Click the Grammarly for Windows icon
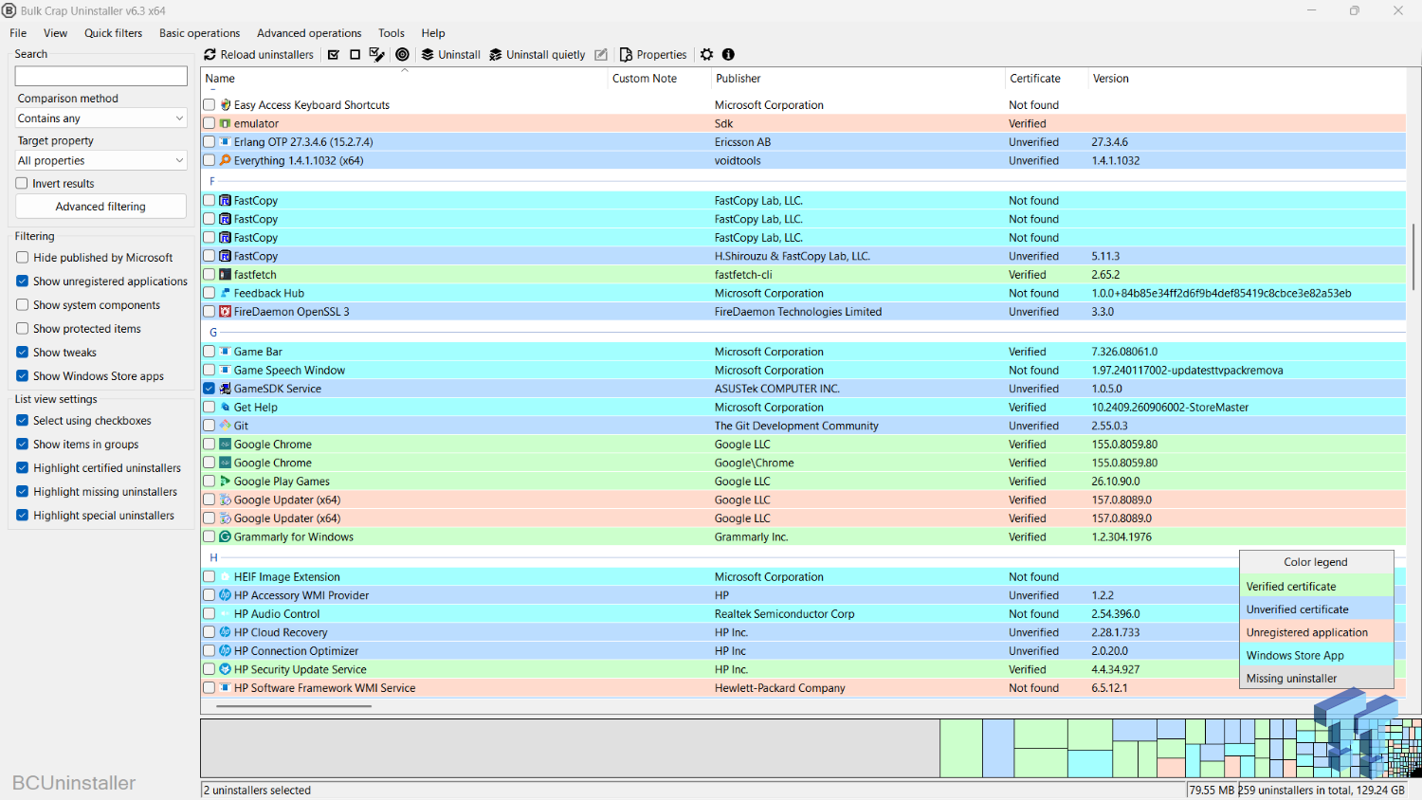This screenshot has height=800, width=1422. pos(226,536)
